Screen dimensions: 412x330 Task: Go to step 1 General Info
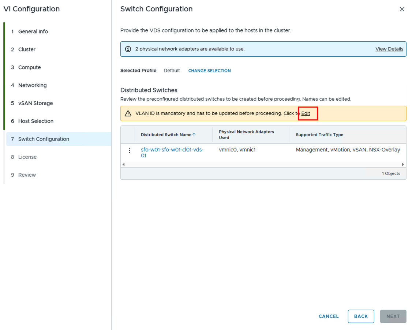pyautogui.click(x=33, y=31)
